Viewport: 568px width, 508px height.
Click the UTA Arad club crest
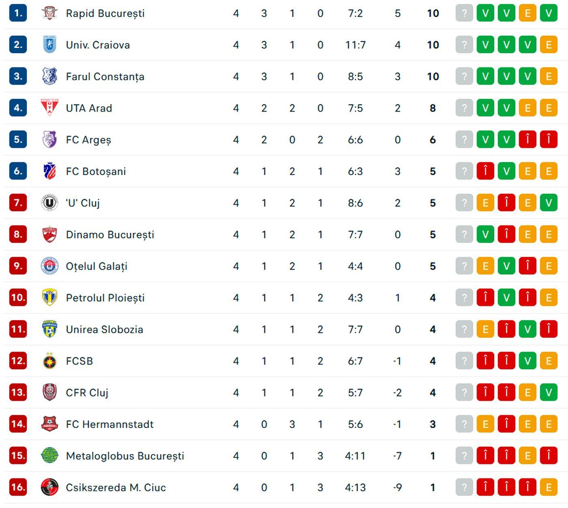49,108
